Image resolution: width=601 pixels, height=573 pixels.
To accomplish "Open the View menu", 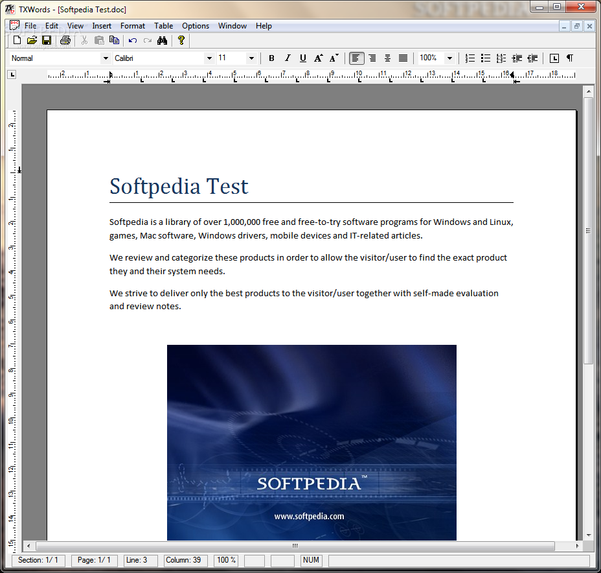I will [x=75, y=26].
